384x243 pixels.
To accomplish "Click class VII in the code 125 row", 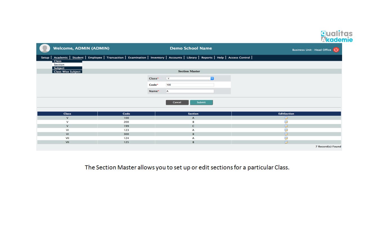I will [x=67, y=142].
